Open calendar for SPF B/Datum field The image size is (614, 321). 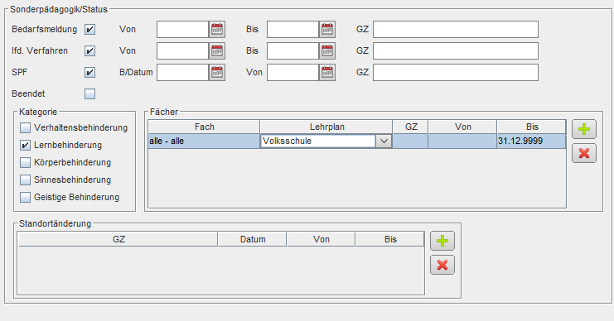point(217,72)
